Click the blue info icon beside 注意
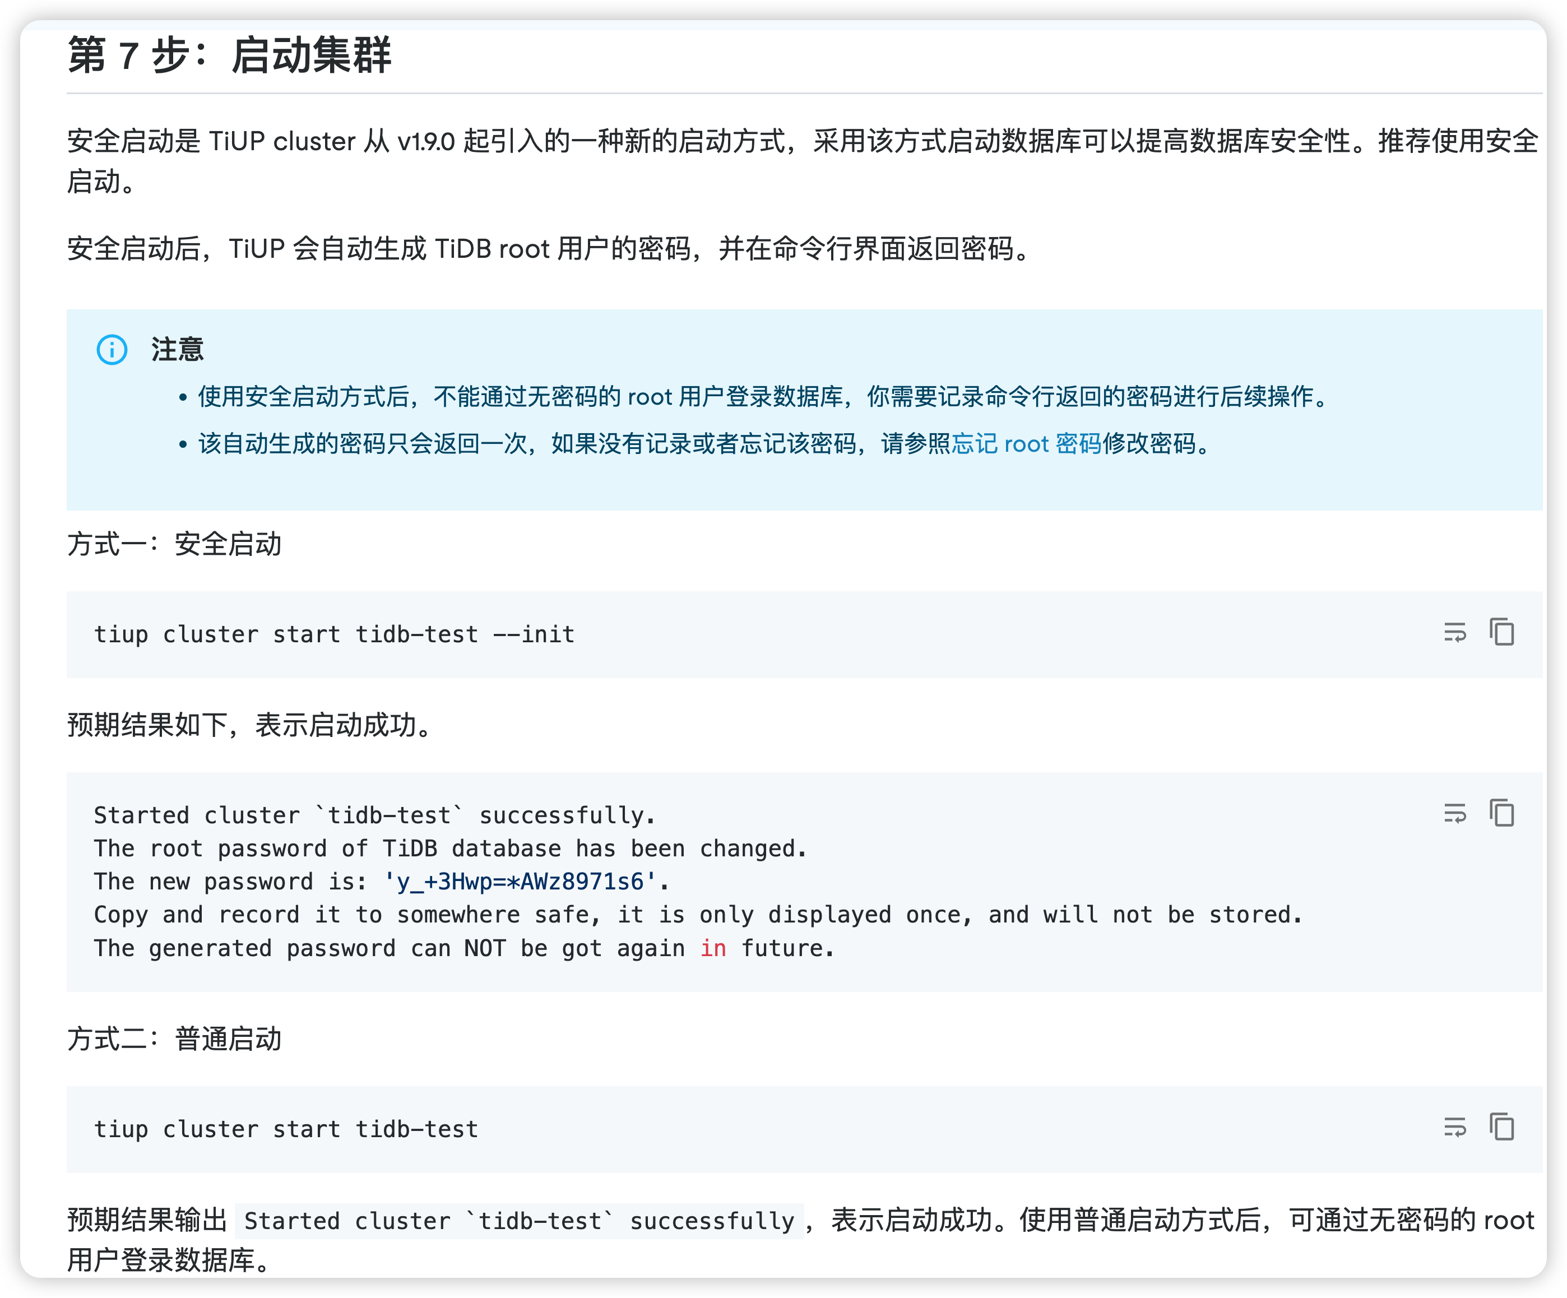 point(112,349)
